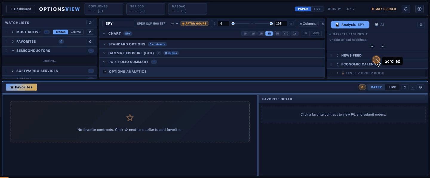
Task: Show the next market headline
Action: (x=383, y=46)
